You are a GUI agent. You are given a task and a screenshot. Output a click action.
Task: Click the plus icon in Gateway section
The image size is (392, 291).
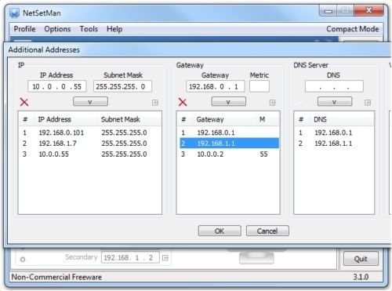[x=273, y=103]
